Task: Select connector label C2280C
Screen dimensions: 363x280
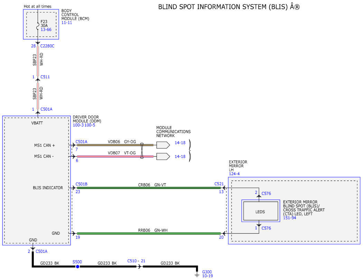Action: (47, 46)
